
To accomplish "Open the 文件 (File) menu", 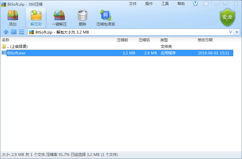I will (x=133, y=4).
